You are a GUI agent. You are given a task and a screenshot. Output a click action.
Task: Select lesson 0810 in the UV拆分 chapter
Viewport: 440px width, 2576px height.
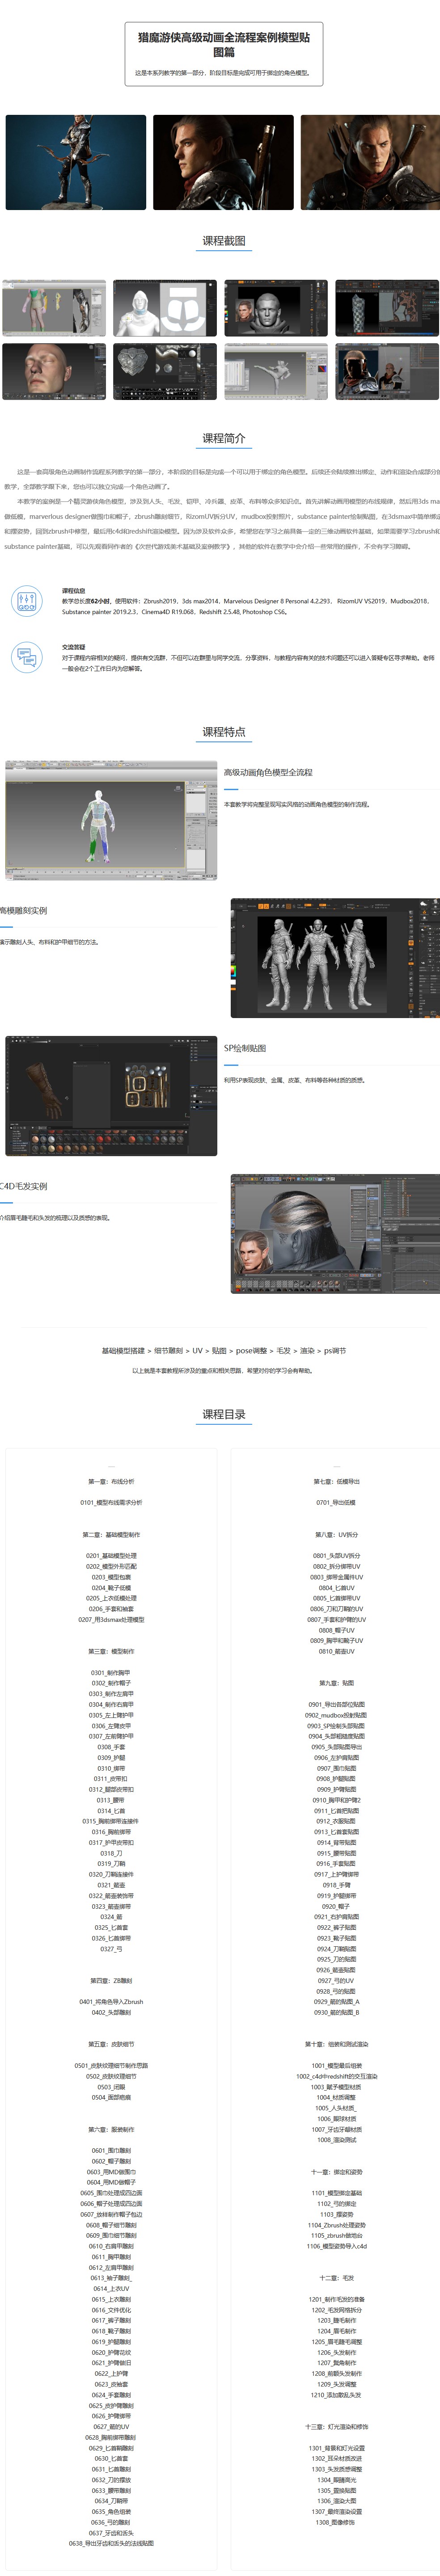pyautogui.click(x=336, y=1651)
